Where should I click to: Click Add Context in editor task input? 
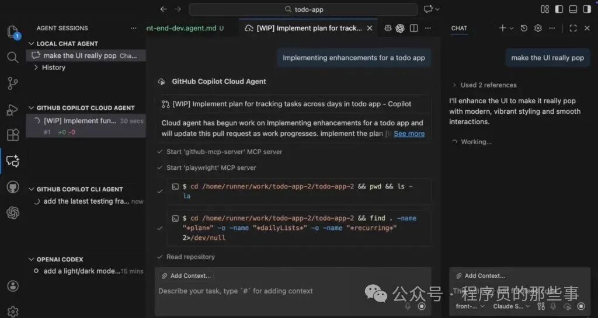tap(186, 276)
